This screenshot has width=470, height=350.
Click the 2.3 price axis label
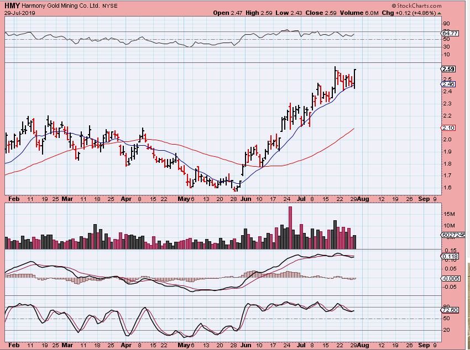(447, 103)
